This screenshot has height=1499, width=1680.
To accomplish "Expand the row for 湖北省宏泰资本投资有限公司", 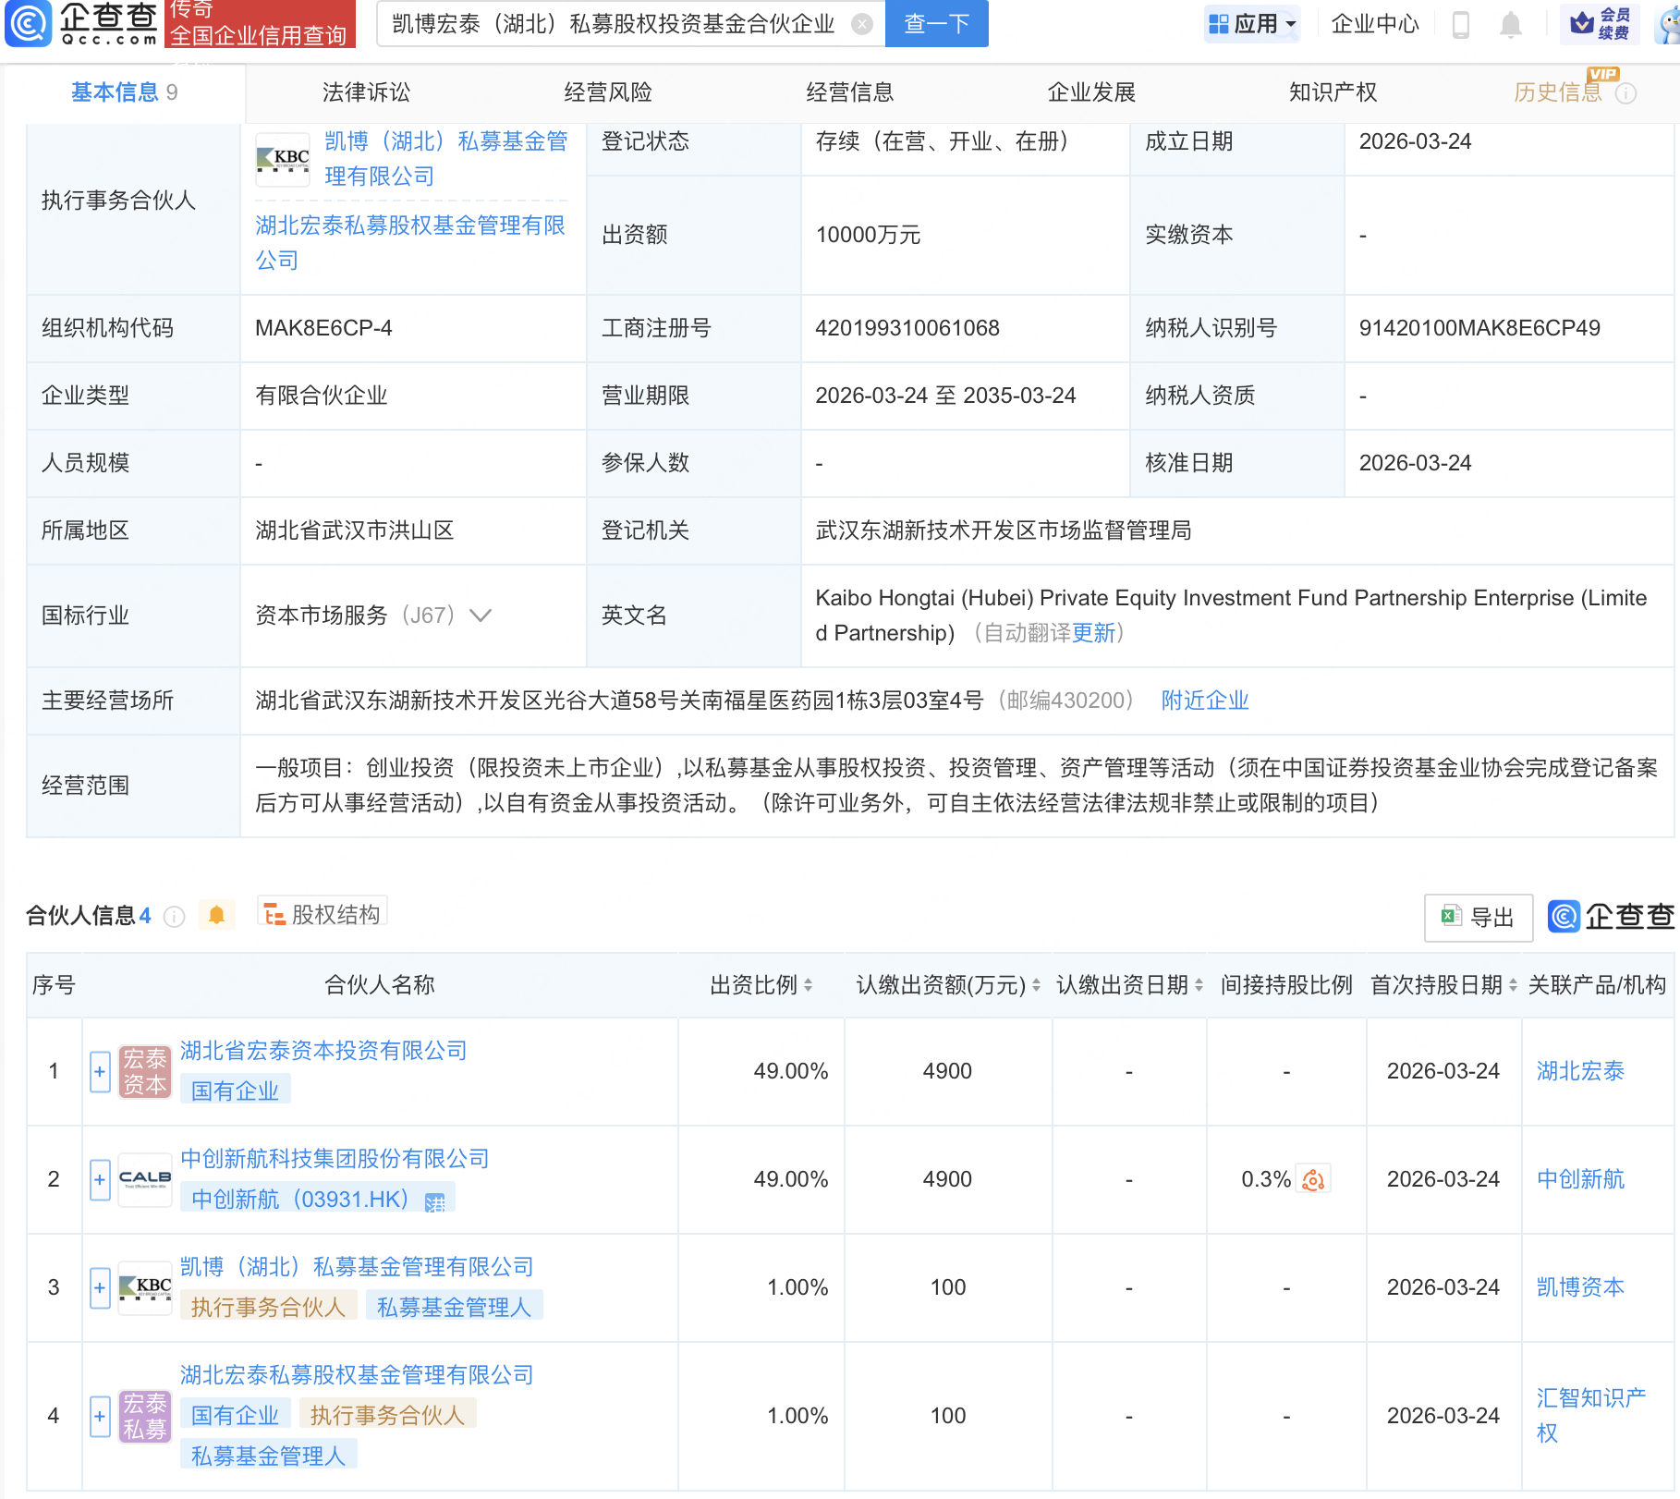I will point(99,1071).
